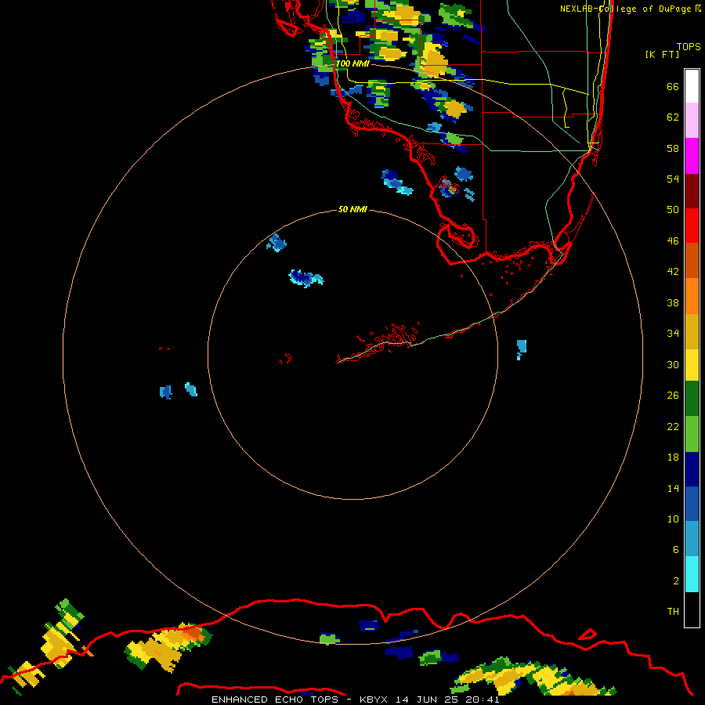Screen dimensions: 705x705
Task: Click the medium blue 14 kft legend swatch
Action: tap(692, 504)
